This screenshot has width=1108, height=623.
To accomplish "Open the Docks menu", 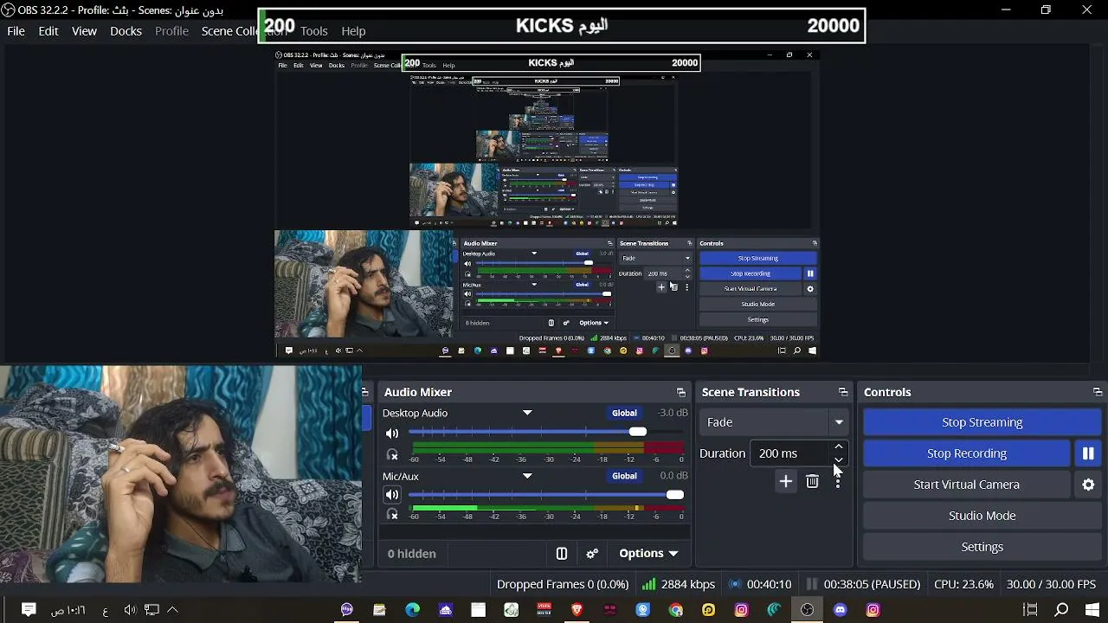I will (126, 31).
